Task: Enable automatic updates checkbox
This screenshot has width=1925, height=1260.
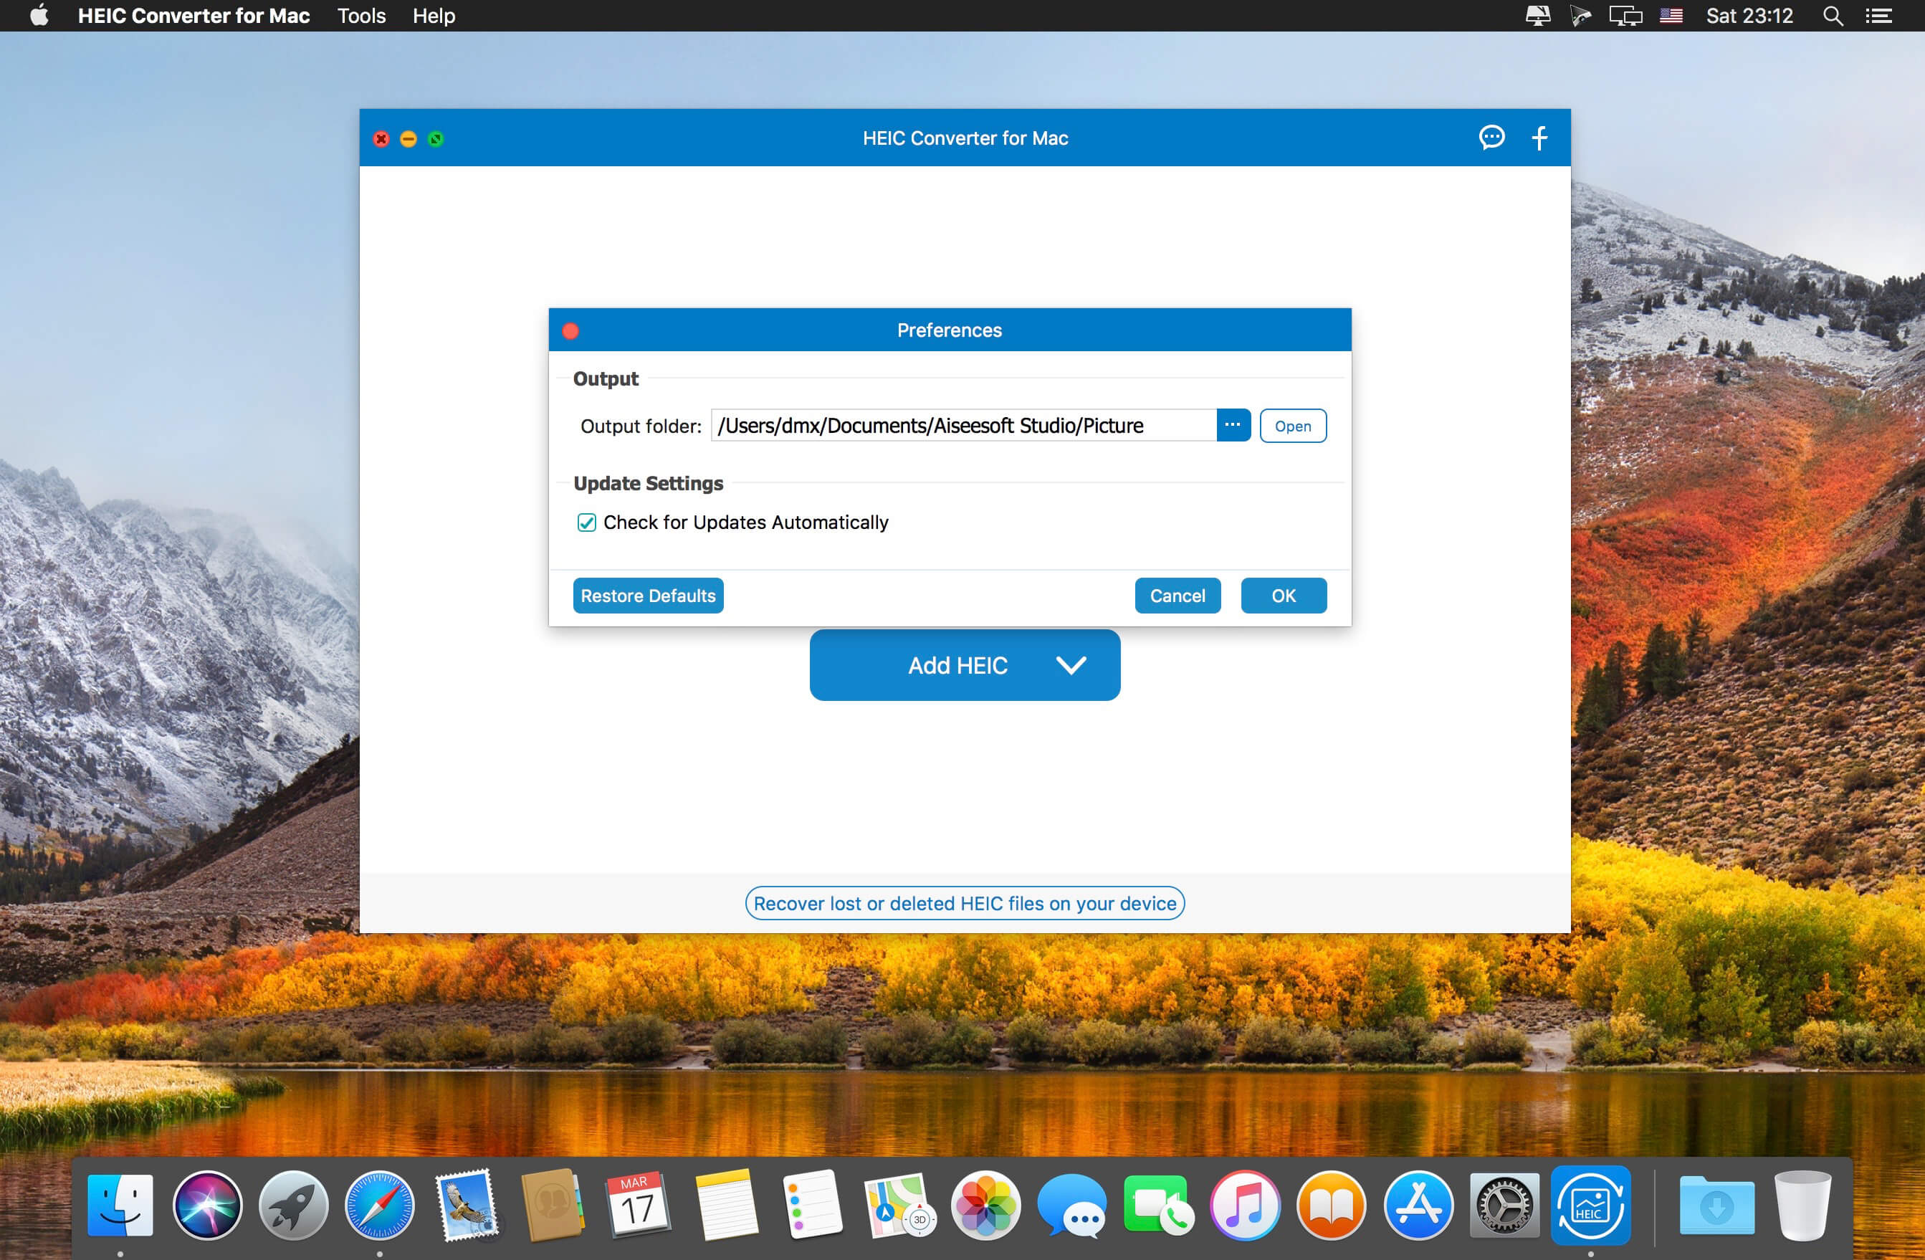Action: point(585,522)
